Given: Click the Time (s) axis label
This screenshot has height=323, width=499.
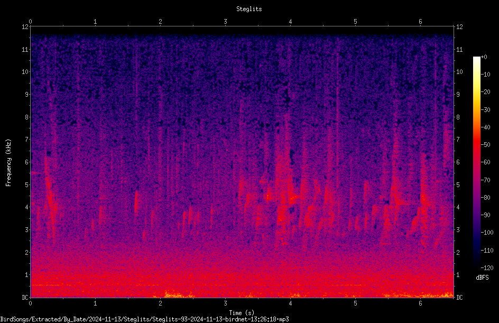Looking at the screenshot, I should click(242, 313).
